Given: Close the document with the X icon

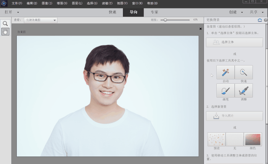Looking at the screenshot, I should click(200, 29).
